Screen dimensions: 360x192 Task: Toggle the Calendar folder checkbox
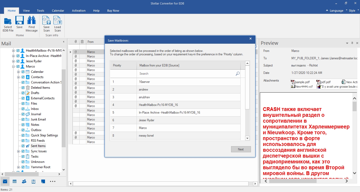[x=23, y=72]
